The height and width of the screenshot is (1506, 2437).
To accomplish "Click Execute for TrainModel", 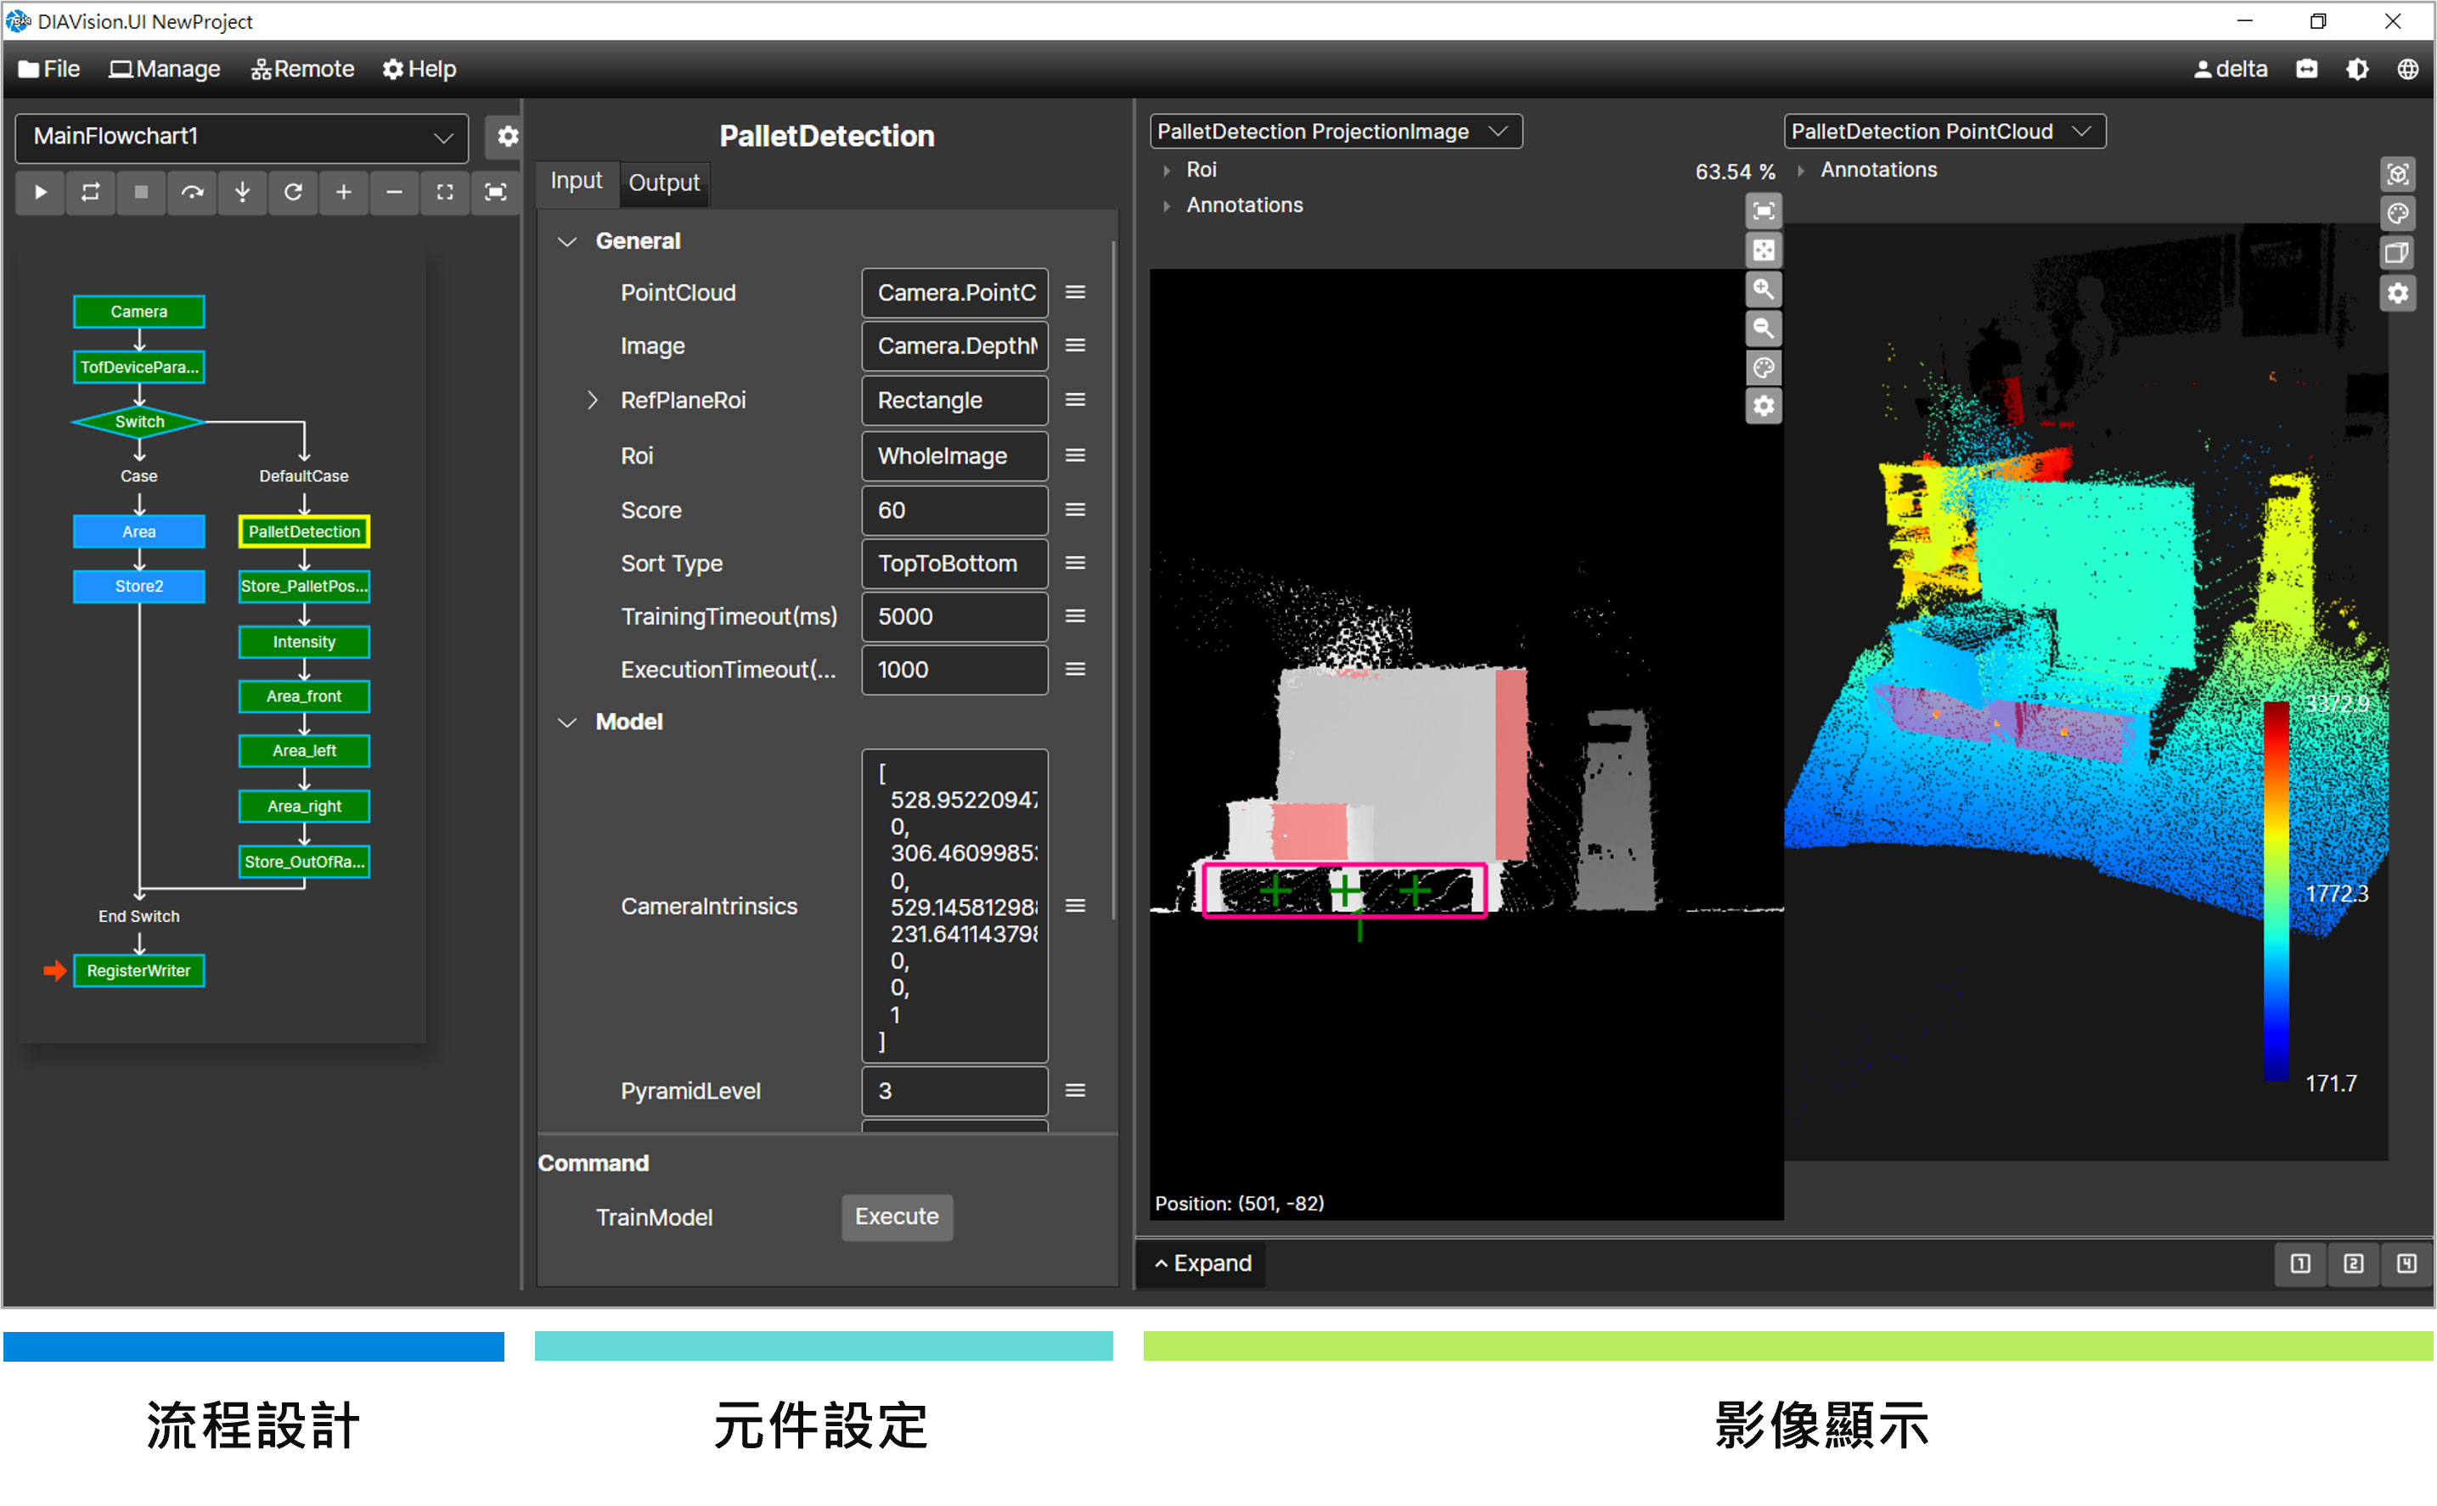I will coord(897,1217).
